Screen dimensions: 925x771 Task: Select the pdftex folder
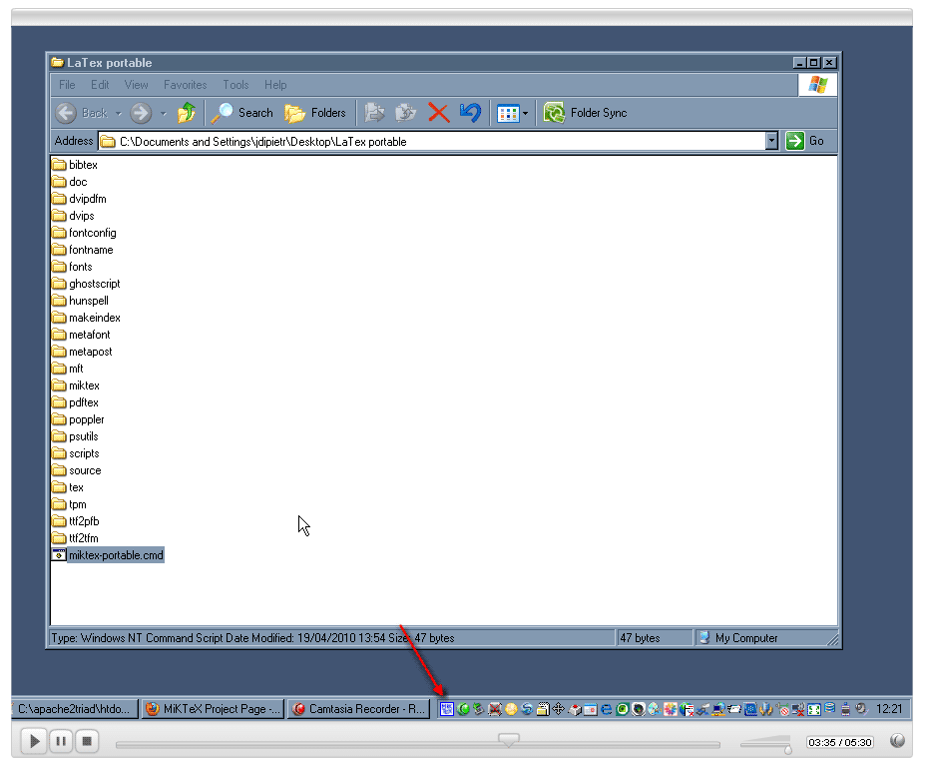coord(76,402)
